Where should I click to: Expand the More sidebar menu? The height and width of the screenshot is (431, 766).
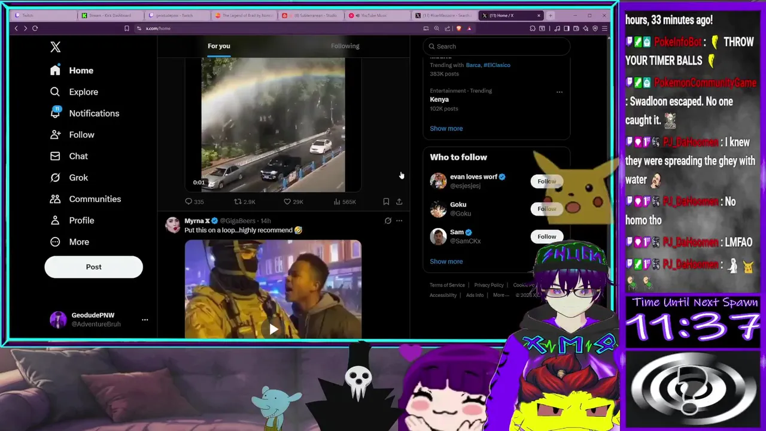pos(69,242)
